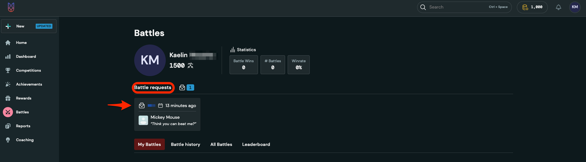
Task: Focus the Search input field
Action: pyautogui.click(x=458, y=7)
